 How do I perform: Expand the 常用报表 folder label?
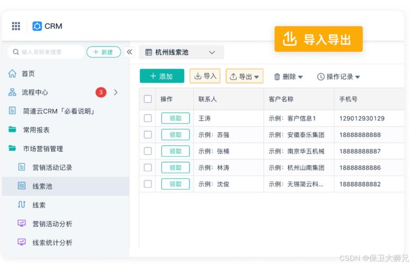pos(36,130)
